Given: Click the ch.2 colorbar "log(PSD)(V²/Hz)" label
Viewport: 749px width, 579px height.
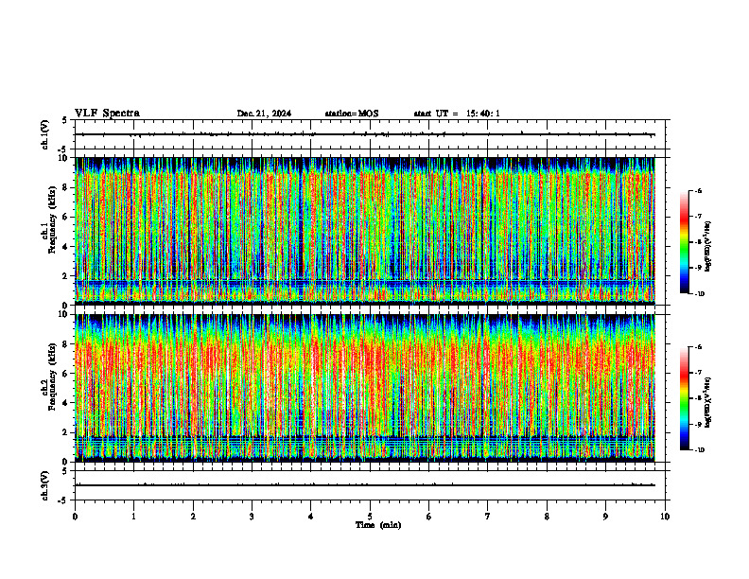Looking at the screenshot, I should pyautogui.click(x=708, y=402).
